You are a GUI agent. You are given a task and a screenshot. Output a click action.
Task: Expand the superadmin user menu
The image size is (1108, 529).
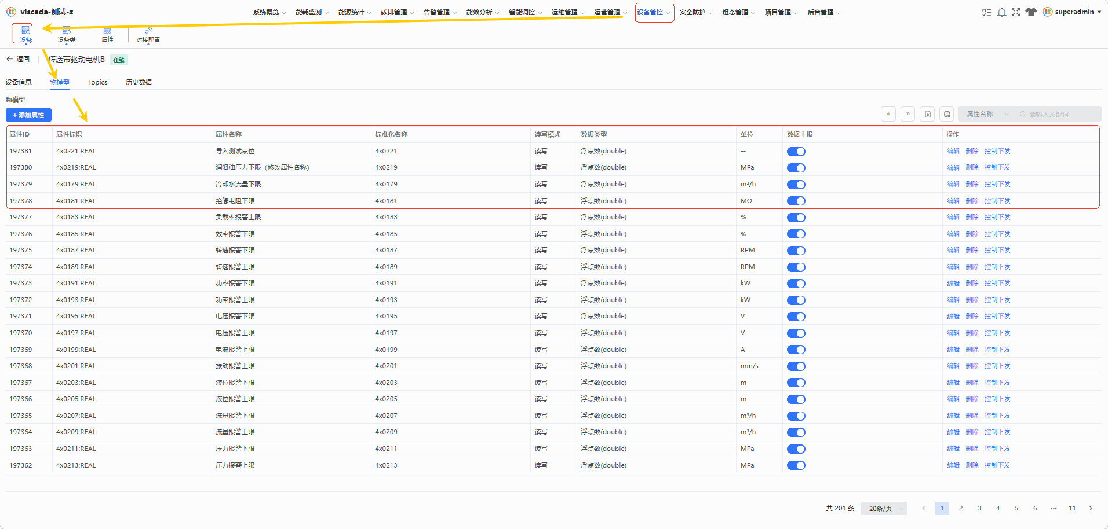pyautogui.click(x=1072, y=12)
